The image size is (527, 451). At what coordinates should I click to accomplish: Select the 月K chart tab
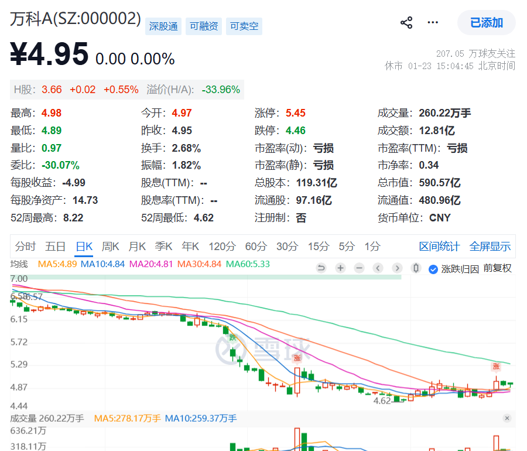137,247
